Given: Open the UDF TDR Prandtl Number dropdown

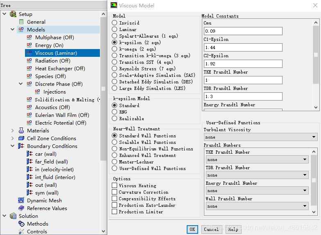Looking at the screenshot, I should (x=257, y=175).
